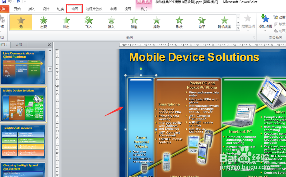
Task: Open the quick access toolbar customize dropdown
Action: [x=25, y=2]
